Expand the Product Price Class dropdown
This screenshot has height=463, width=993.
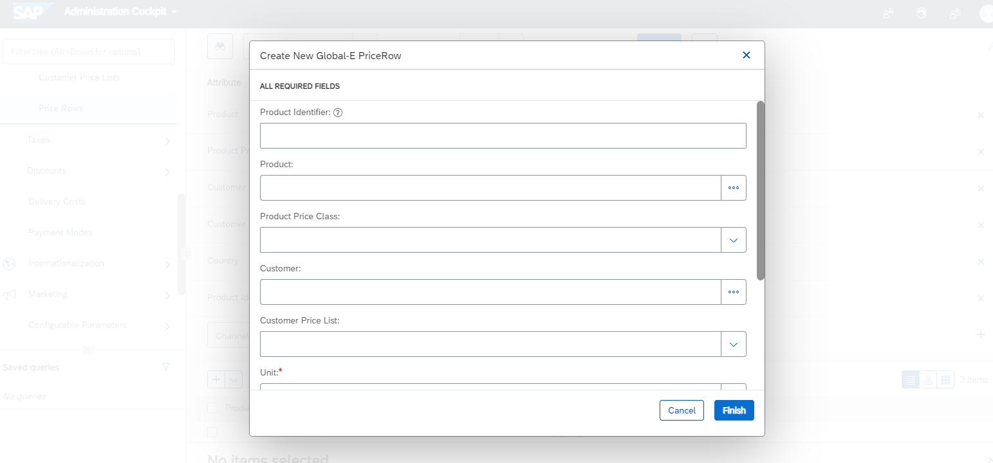[x=734, y=240]
